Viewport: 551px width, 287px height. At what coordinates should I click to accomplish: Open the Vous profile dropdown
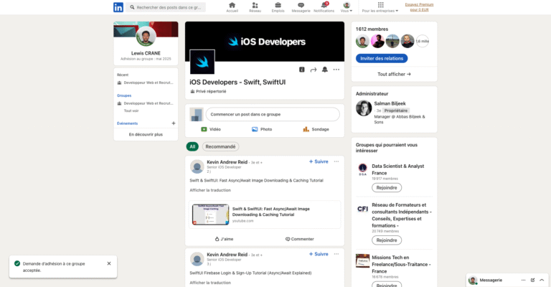tap(347, 7)
